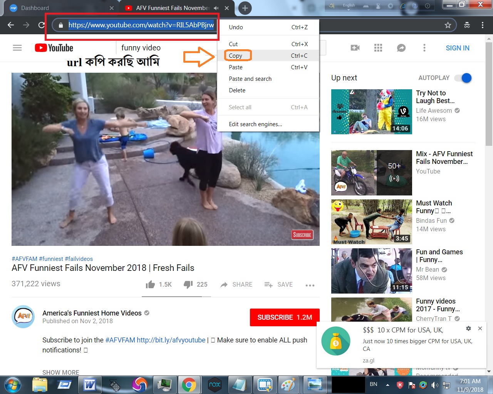
Task: Open the notification popup settings gear
Action: tap(468, 329)
